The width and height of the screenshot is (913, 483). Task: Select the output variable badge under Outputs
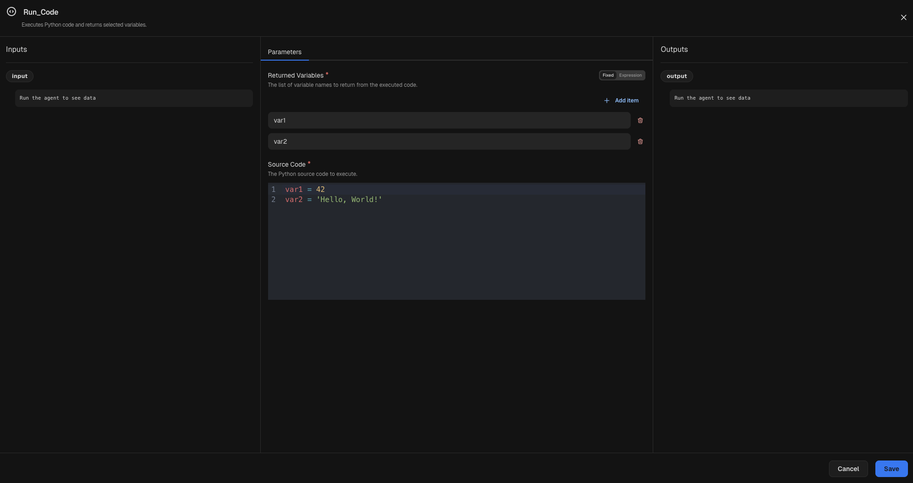click(677, 76)
